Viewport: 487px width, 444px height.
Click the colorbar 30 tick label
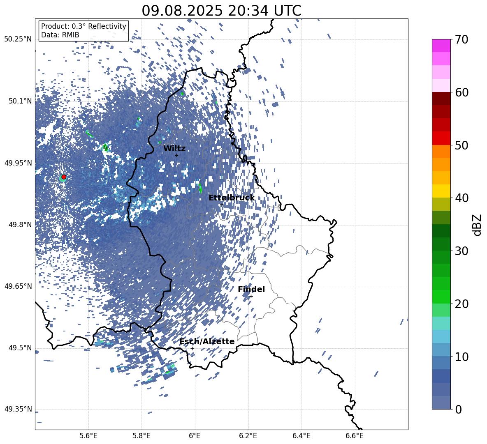pos(461,251)
